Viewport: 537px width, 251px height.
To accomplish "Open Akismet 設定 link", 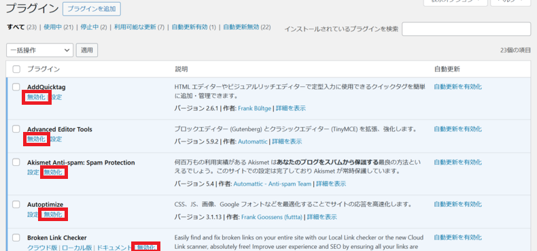I will [x=33, y=173].
